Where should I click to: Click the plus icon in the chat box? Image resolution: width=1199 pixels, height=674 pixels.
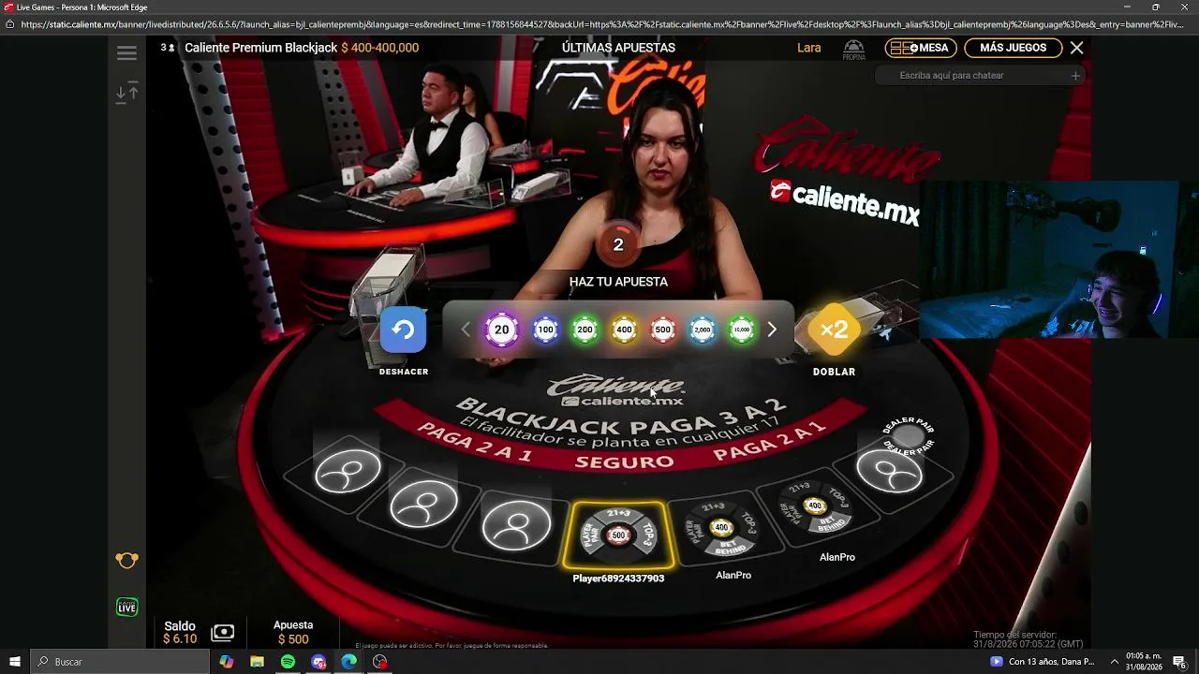(1075, 76)
